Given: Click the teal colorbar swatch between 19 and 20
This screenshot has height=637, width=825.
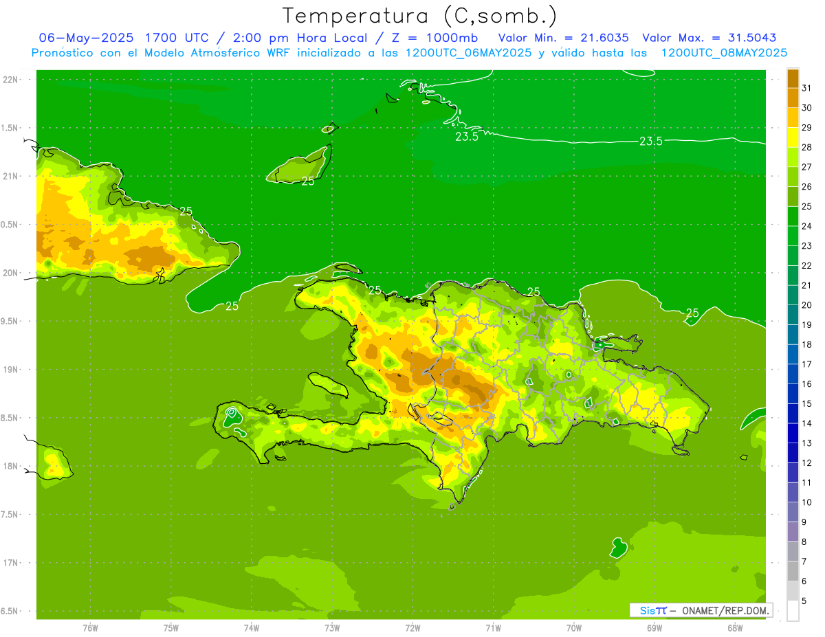Looking at the screenshot, I should click(793, 315).
